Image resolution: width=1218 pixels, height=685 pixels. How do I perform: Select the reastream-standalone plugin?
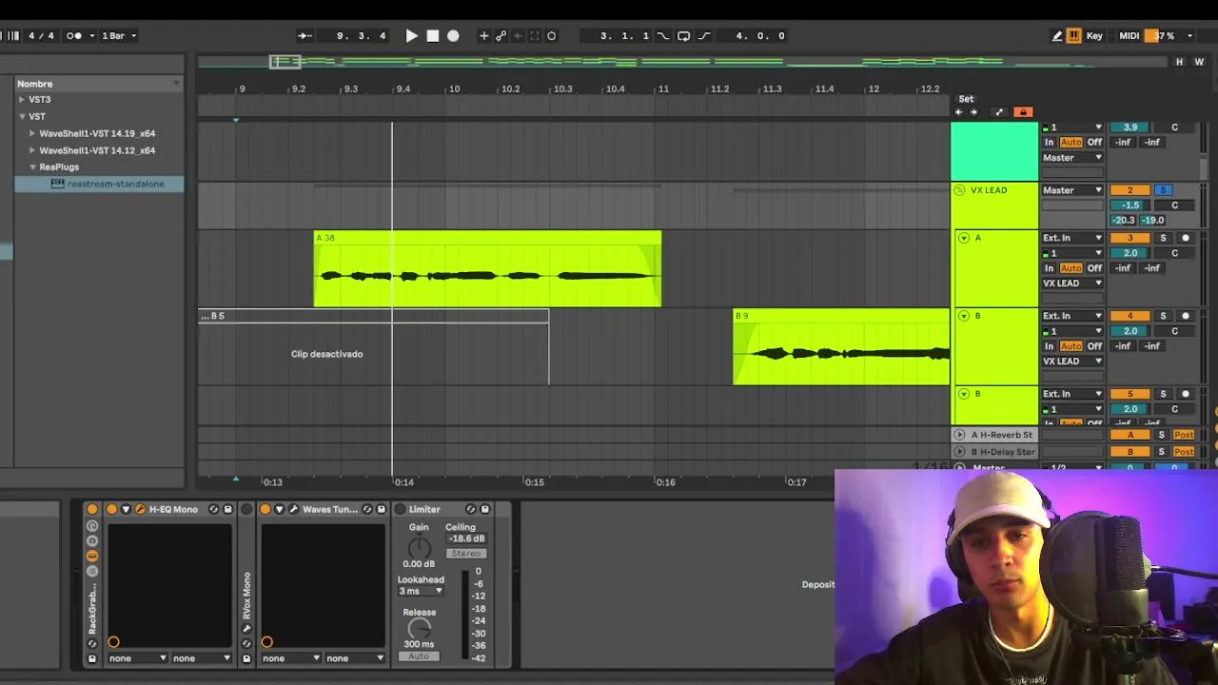(99, 184)
